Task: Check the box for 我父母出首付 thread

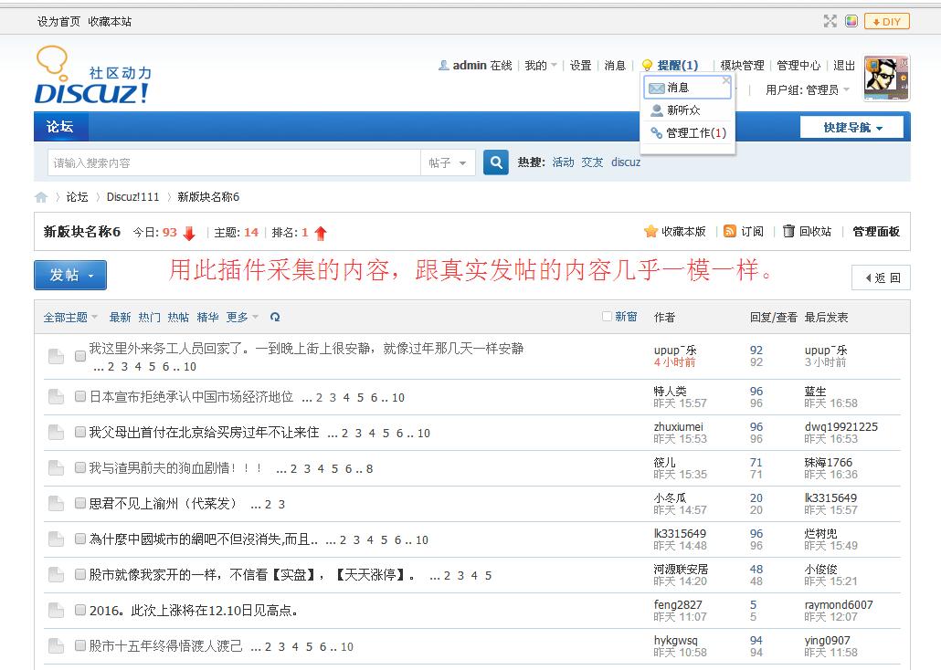Action: 79,432
